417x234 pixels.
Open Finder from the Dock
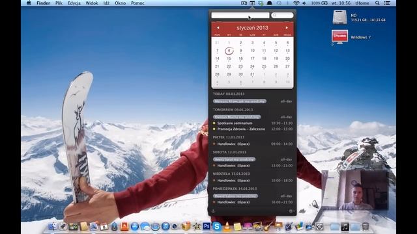[53, 226]
